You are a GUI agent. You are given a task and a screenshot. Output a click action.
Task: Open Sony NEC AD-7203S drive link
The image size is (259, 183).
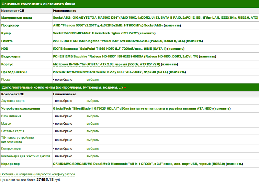tap(110, 72)
